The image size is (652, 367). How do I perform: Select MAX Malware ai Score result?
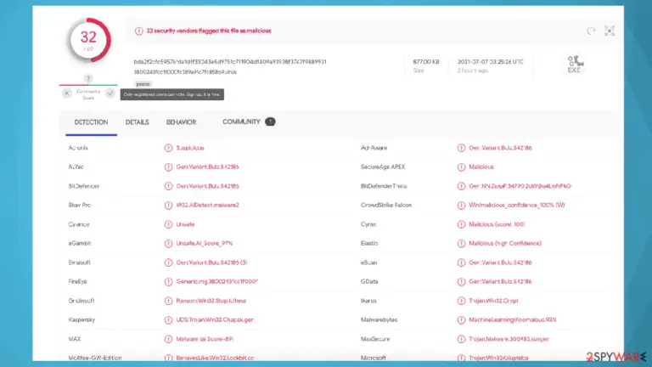click(205, 339)
